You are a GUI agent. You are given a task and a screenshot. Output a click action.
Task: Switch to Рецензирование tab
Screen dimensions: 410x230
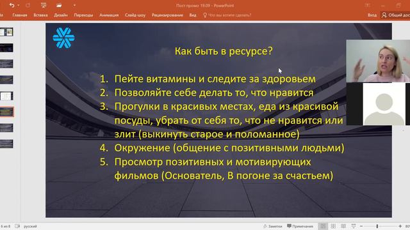(x=167, y=15)
